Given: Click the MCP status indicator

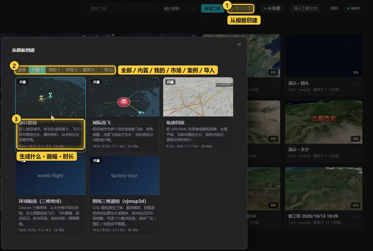Looking at the screenshot, I should click(x=353, y=8).
